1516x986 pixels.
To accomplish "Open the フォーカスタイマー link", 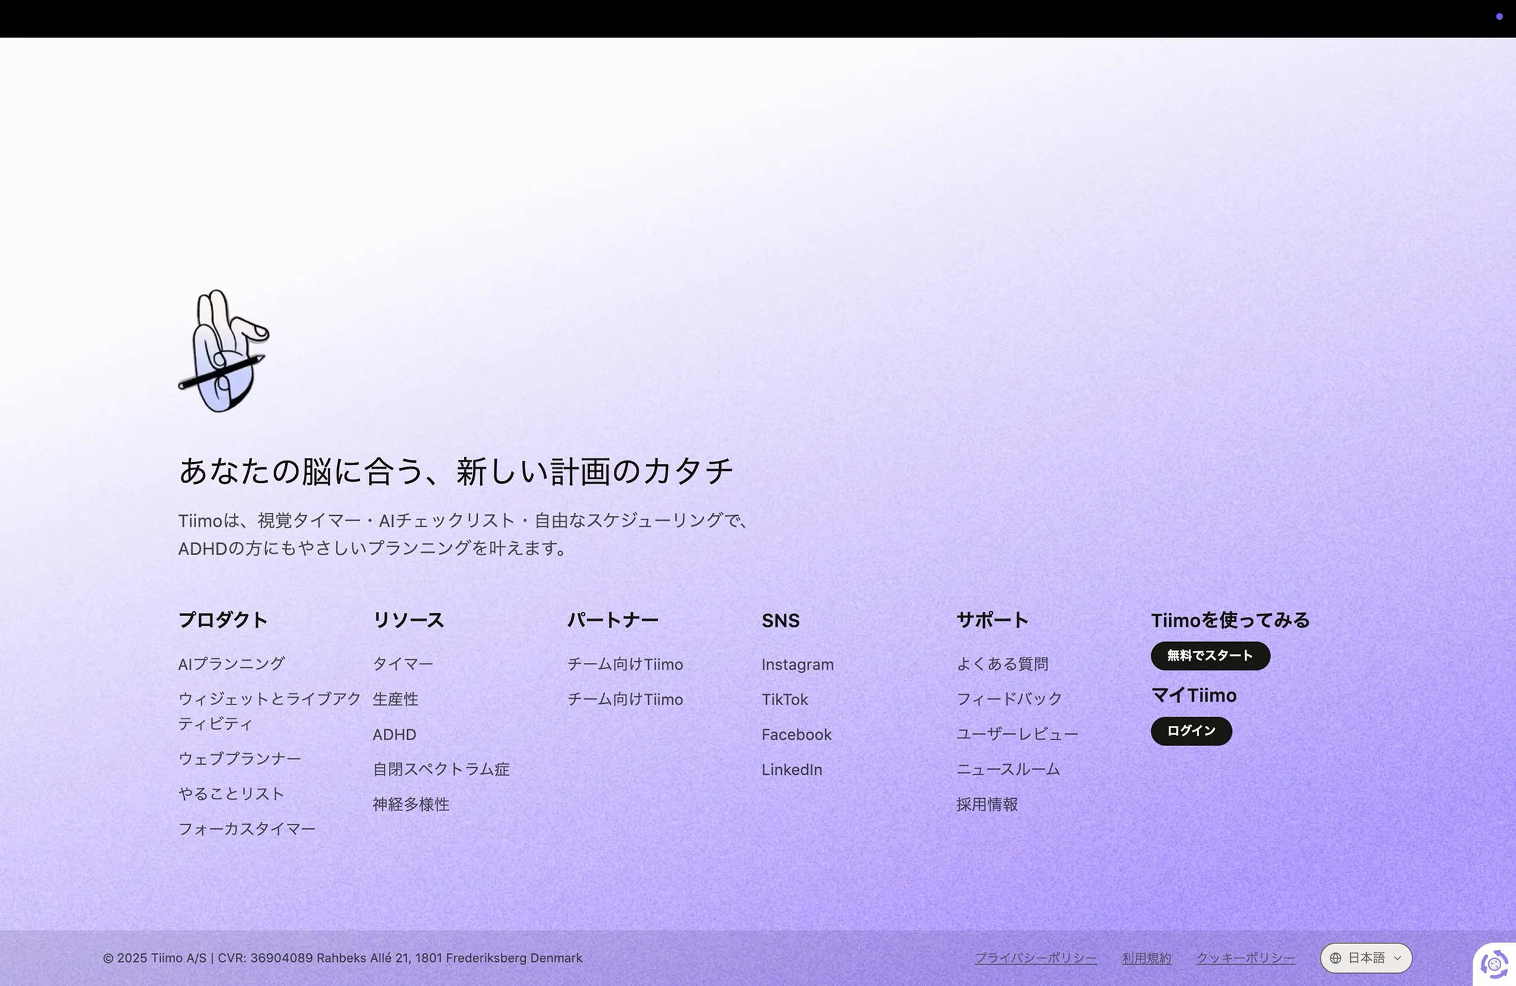I will 247,829.
